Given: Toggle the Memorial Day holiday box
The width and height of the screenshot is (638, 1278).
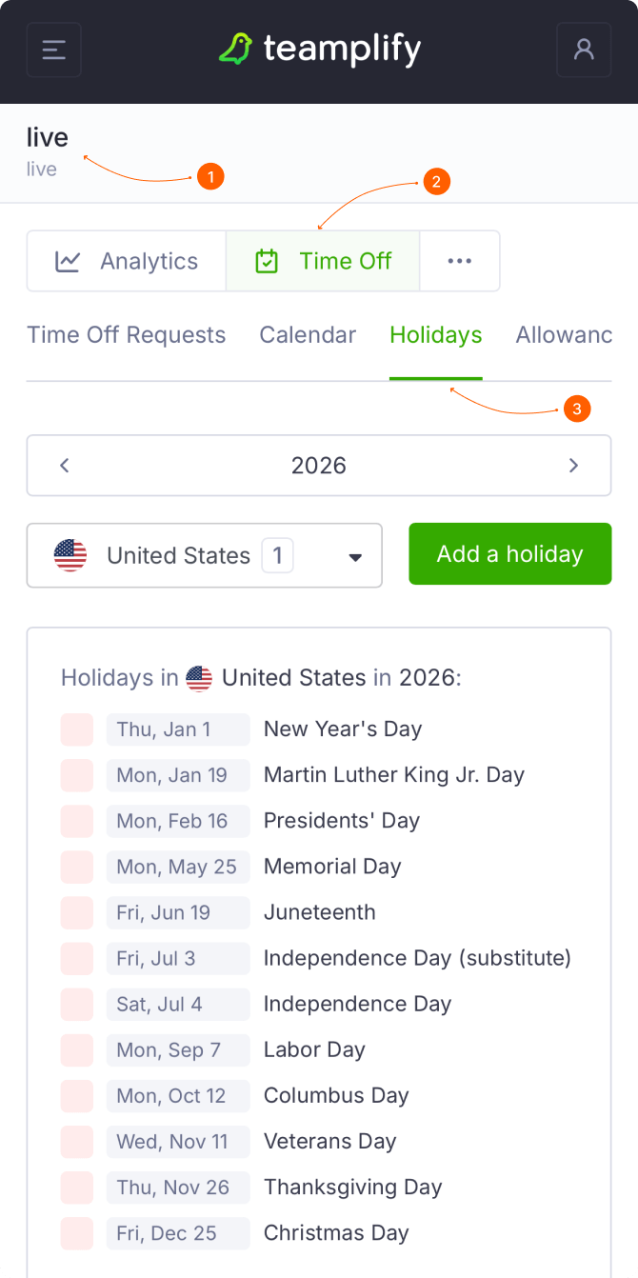Looking at the screenshot, I should [x=77, y=867].
